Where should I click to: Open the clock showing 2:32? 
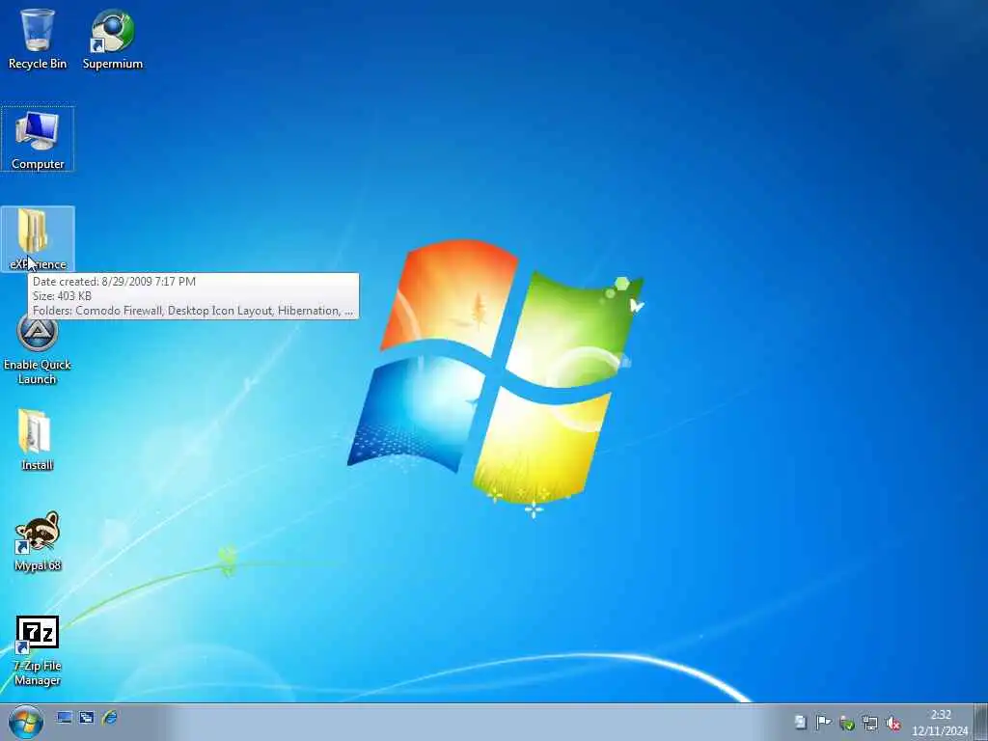point(940,723)
